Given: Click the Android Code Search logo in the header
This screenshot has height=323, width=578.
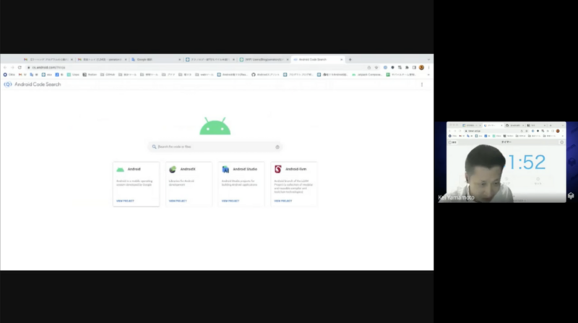Looking at the screenshot, I should [8, 85].
